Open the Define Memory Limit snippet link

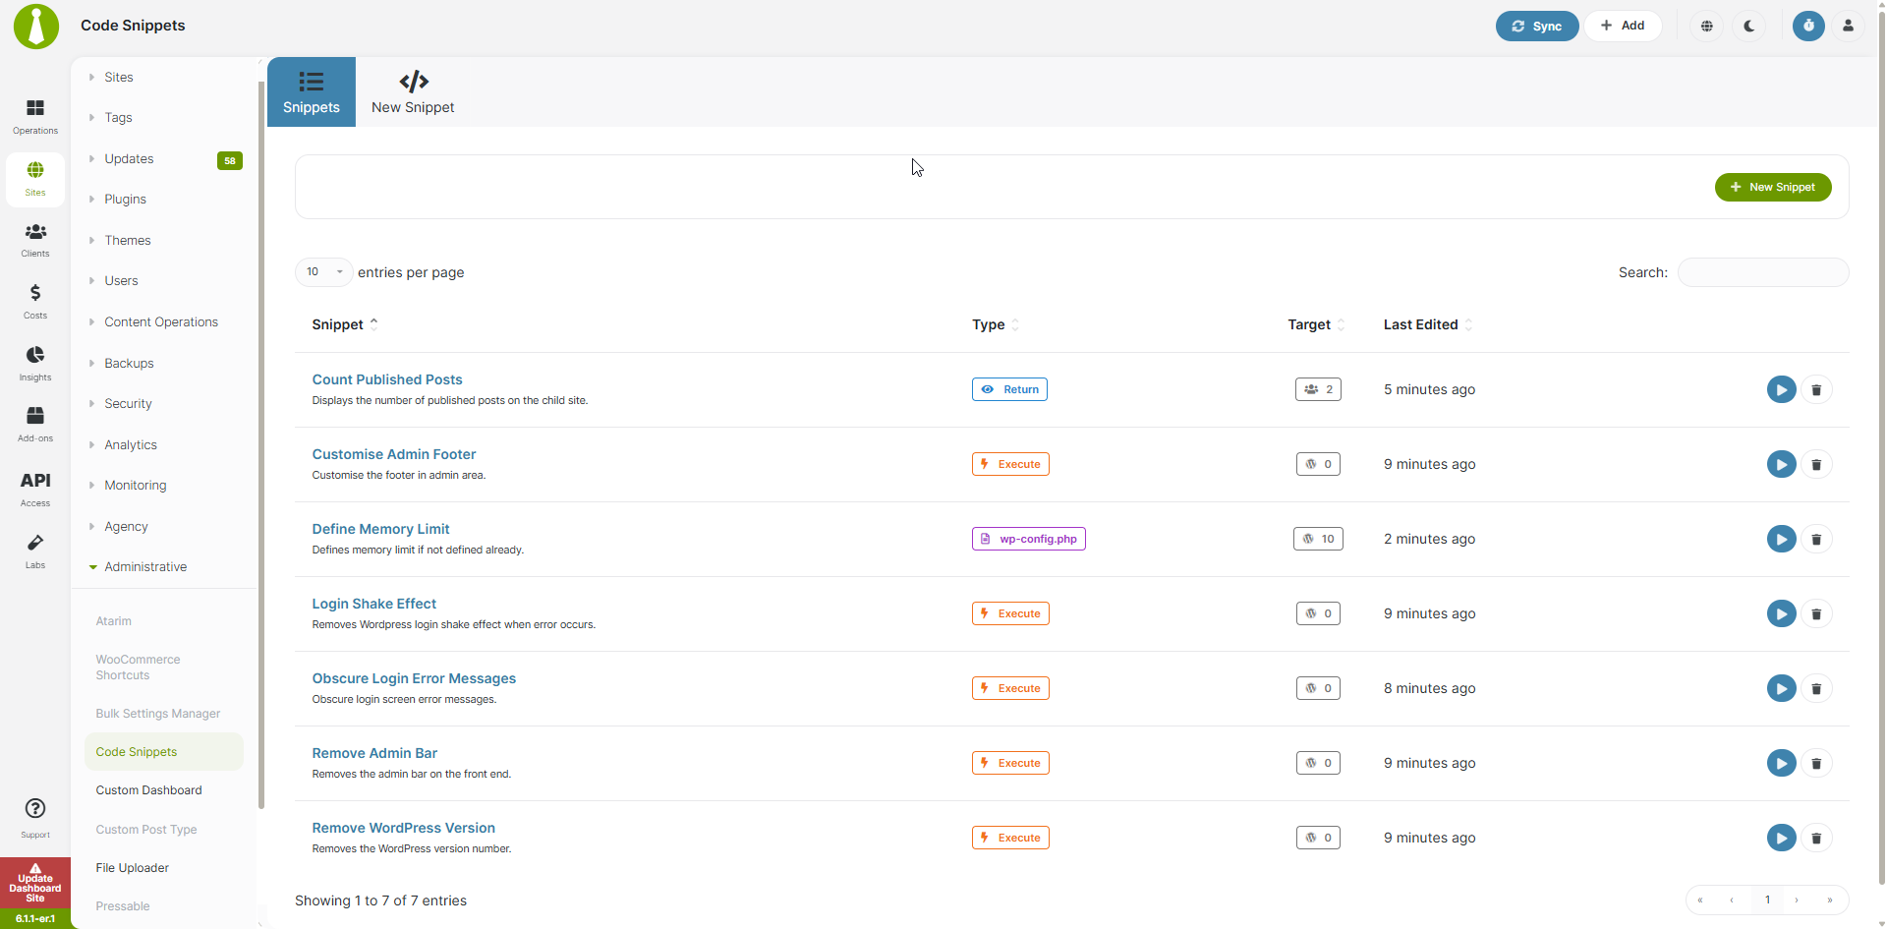point(380,529)
